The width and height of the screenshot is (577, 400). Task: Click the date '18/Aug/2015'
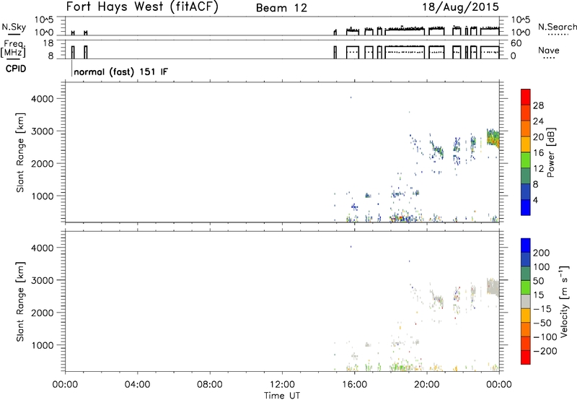tap(460, 7)
